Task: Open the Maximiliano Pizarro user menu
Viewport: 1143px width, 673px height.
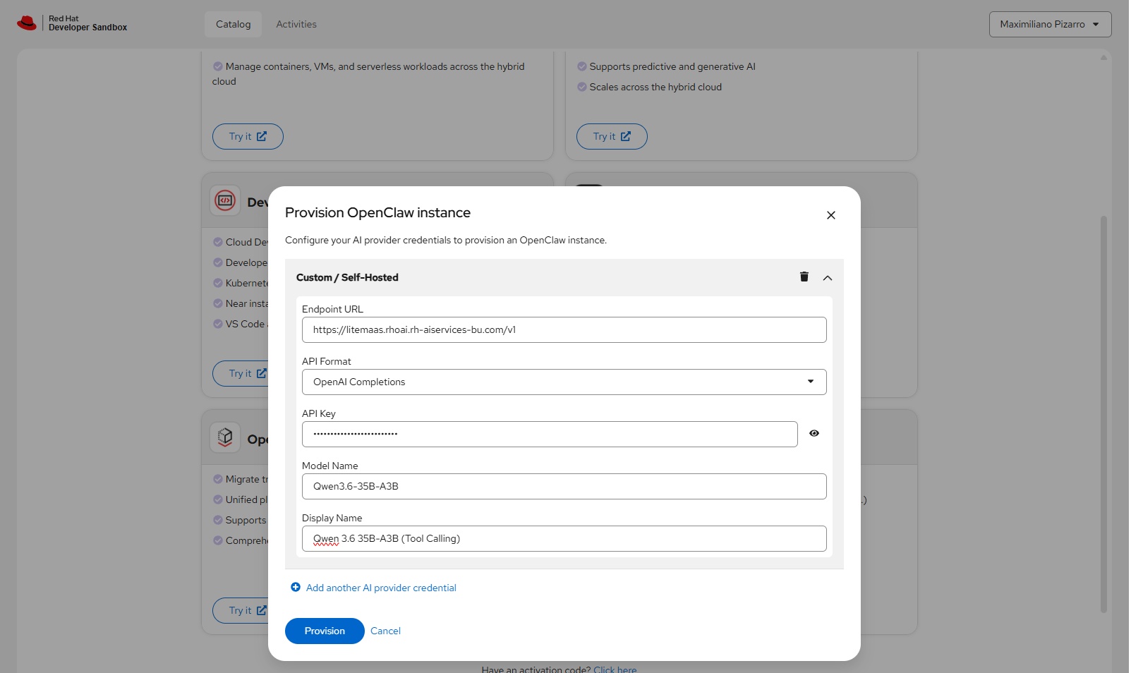Action: pyautogui.click(x=1050, y=24)
